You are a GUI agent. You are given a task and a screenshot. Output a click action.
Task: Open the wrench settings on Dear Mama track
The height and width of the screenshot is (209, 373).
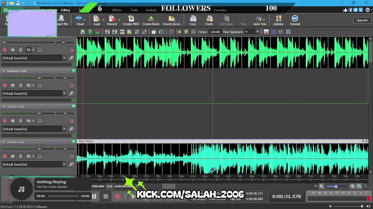[x=71, y=164]
